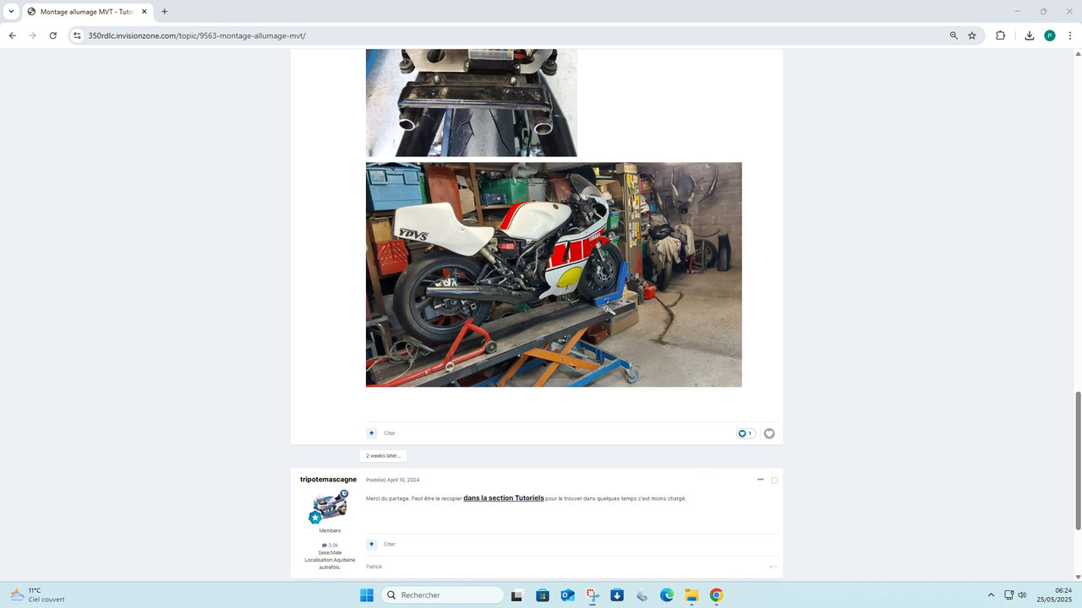Click the page vertical scrollbar thumb
Image resolution: width=1082 pixels, height=608 pixels.
click(1078, 461)
